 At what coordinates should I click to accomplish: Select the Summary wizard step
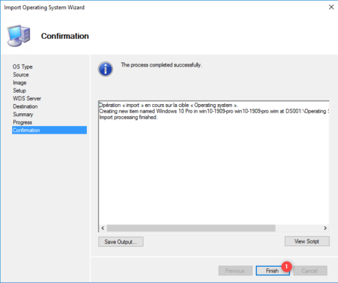pos(23,115)
